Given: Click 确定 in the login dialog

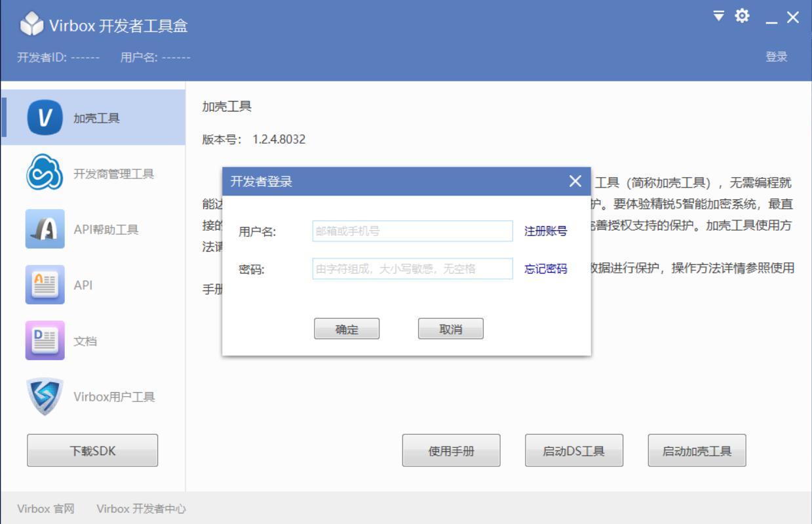Looking at the screenshot, I should click(347, 329).
